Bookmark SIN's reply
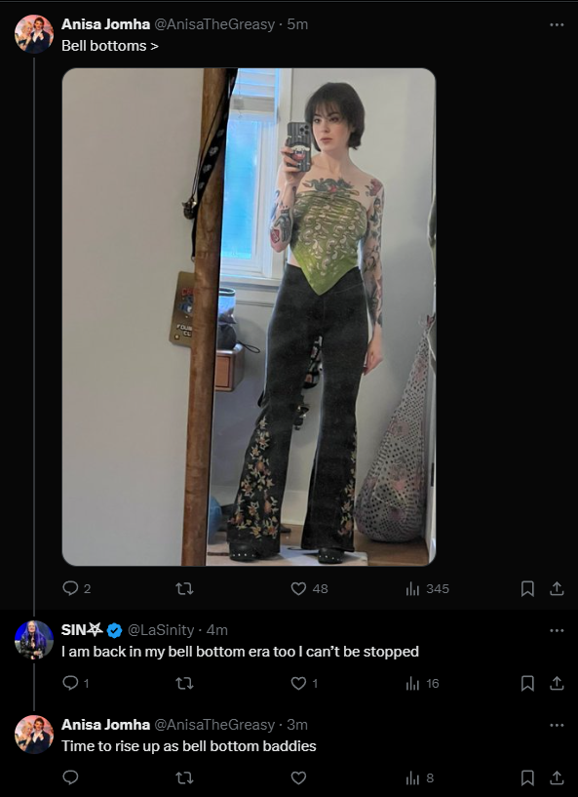Screen dimensions: 578x797 [x=527, y=683]
